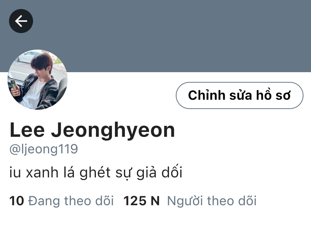Select the Lee Jeonghyeon display name
The height and width of the screenshot is (227, 311).
(x=92, y=130)
